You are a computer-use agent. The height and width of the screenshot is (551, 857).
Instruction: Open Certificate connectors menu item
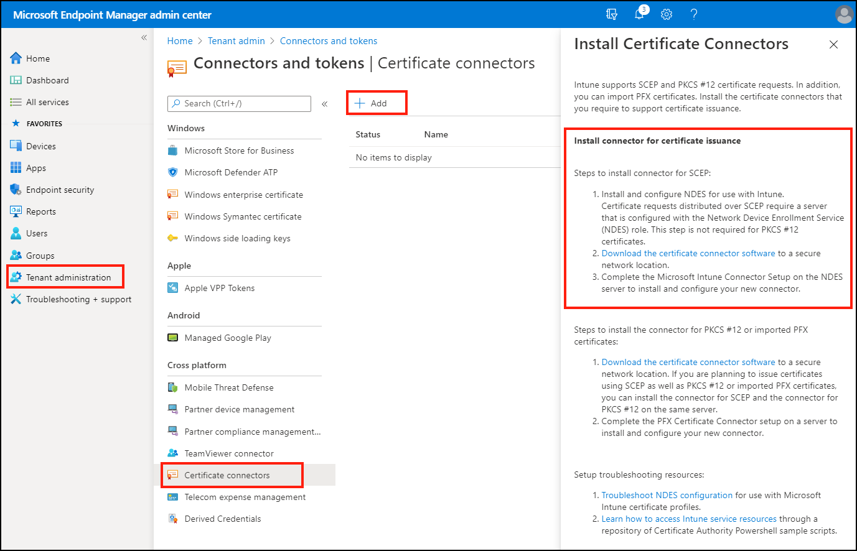pyautogui.click(x=227, y=475)
